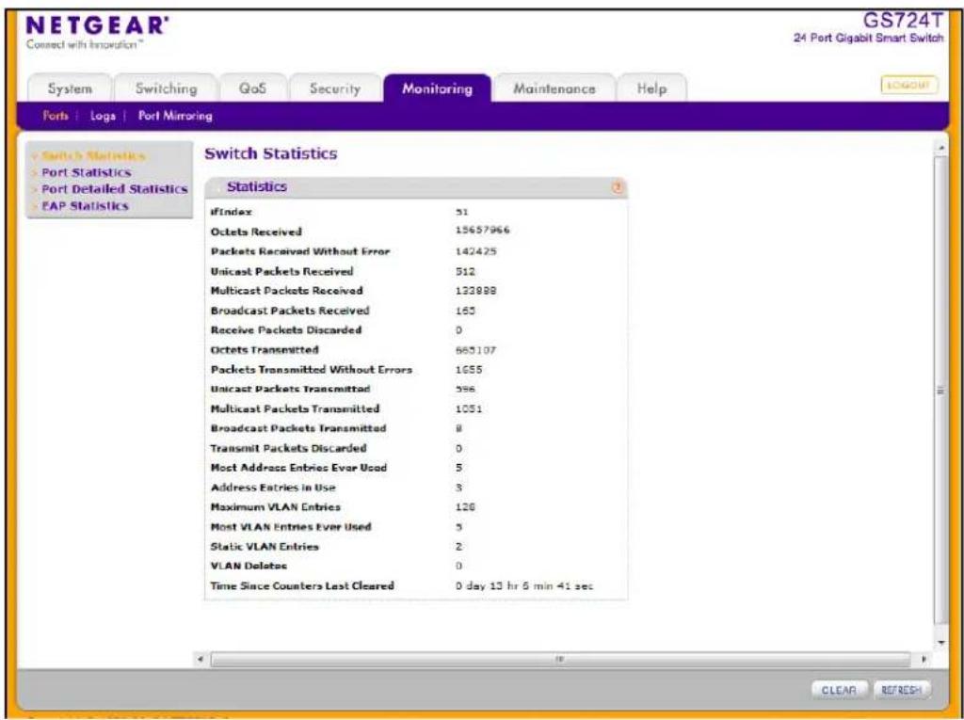Click Most Address Entries Ever Used label
964x720 pixels.
point(298,468)
